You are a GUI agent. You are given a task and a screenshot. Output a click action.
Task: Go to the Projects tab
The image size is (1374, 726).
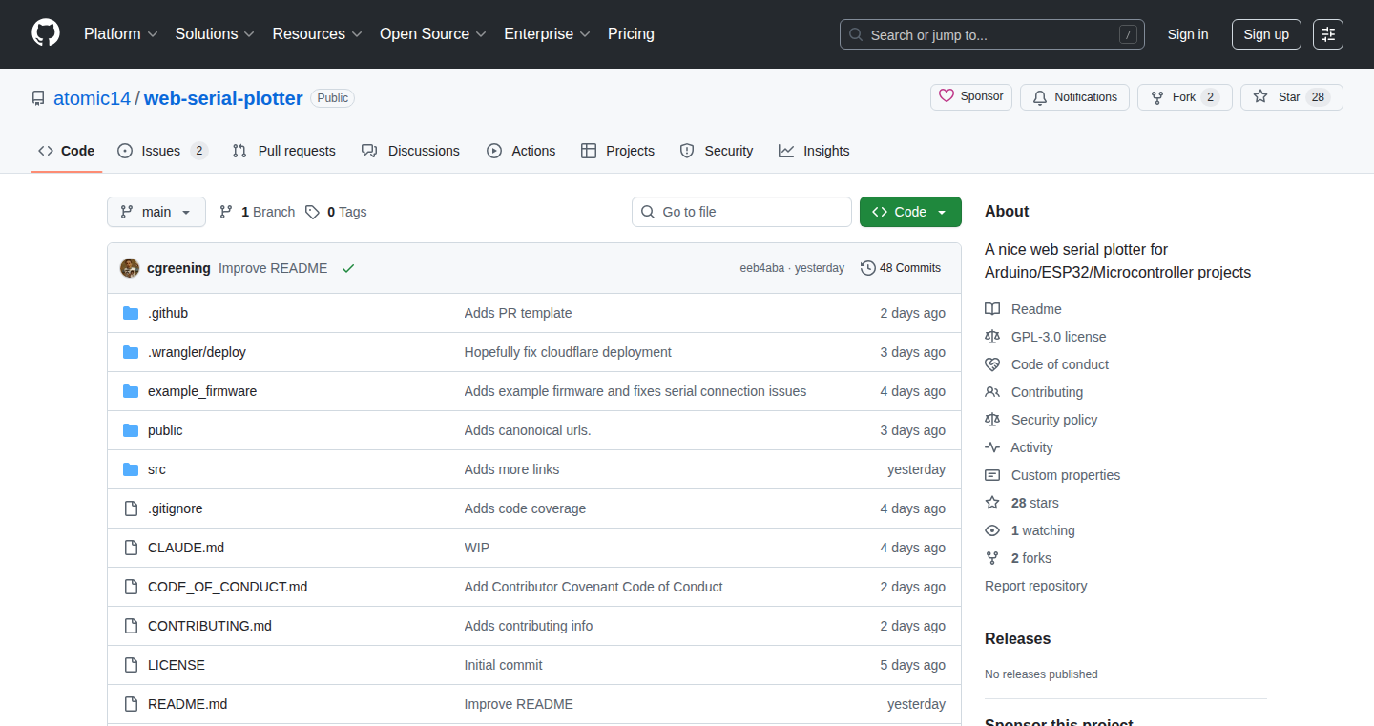pos(617,151)
